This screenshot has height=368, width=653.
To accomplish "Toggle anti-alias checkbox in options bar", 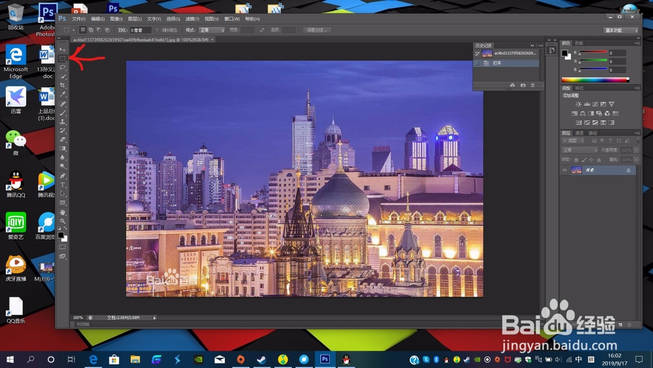I will (x=157, y=30).
